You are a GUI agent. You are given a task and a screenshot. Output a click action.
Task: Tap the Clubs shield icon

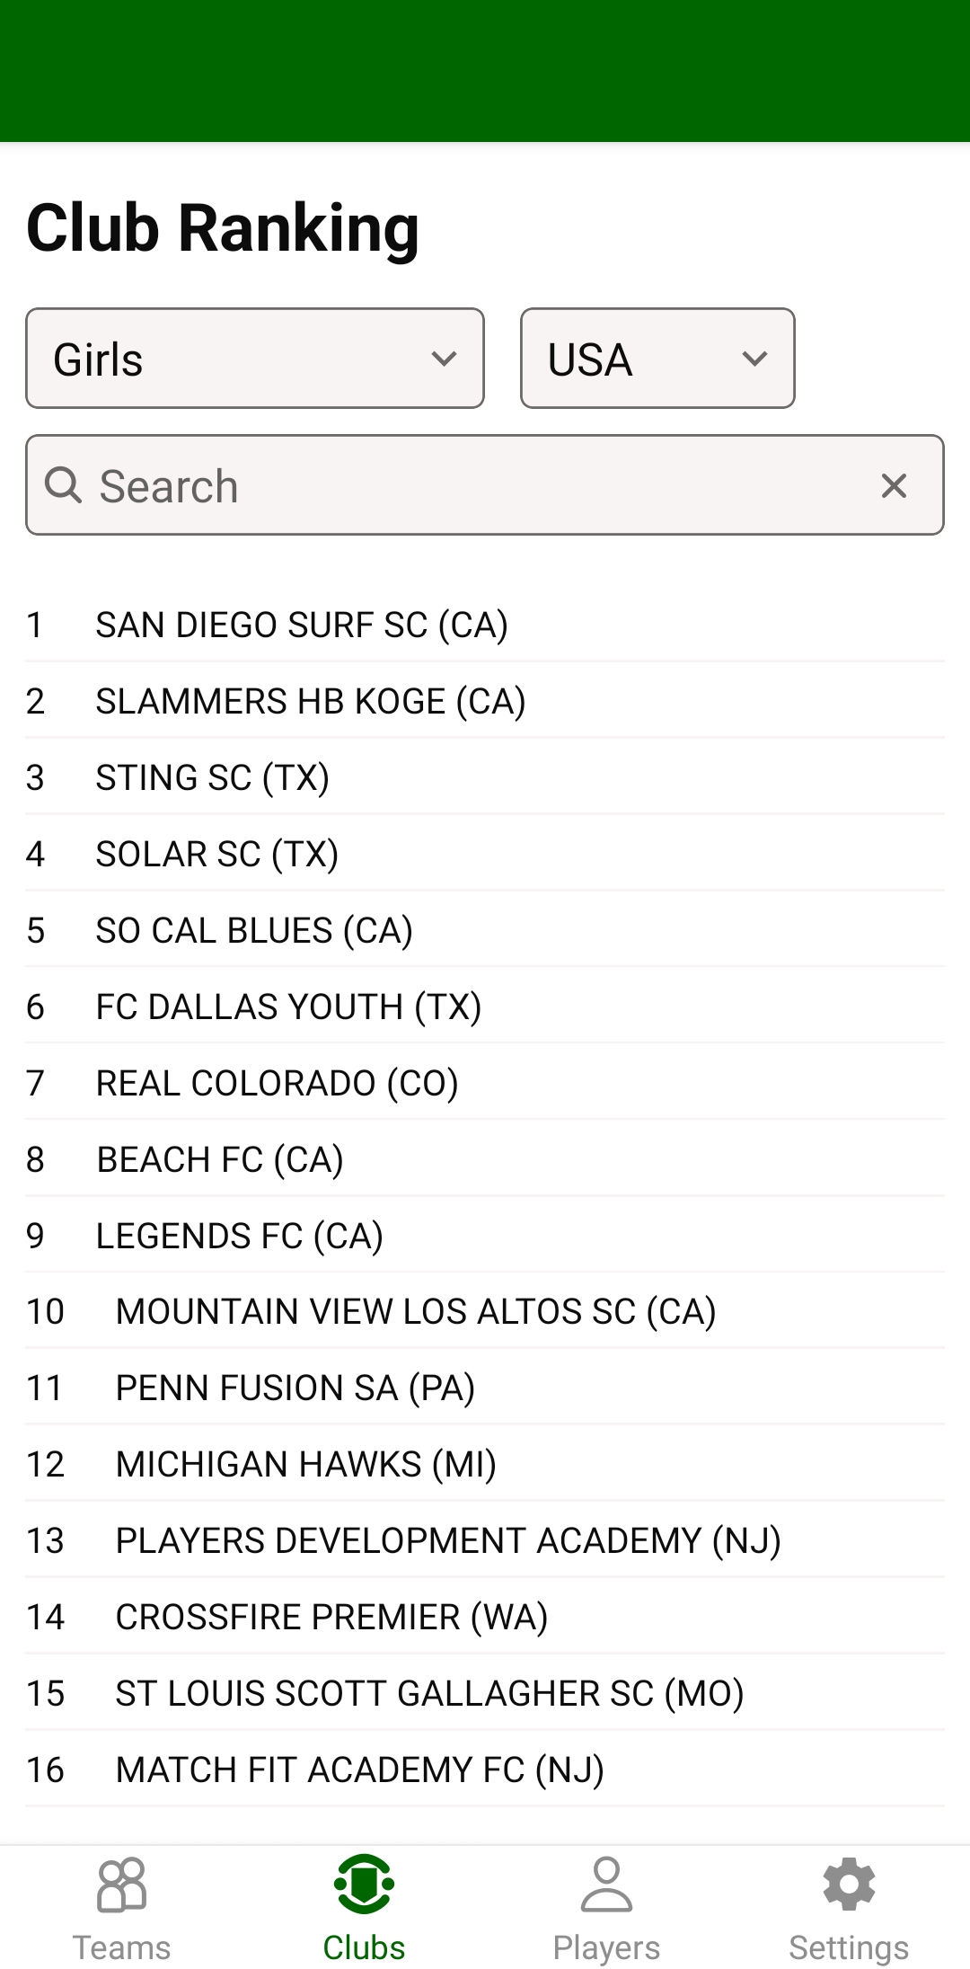click(x=364, y=1885)
